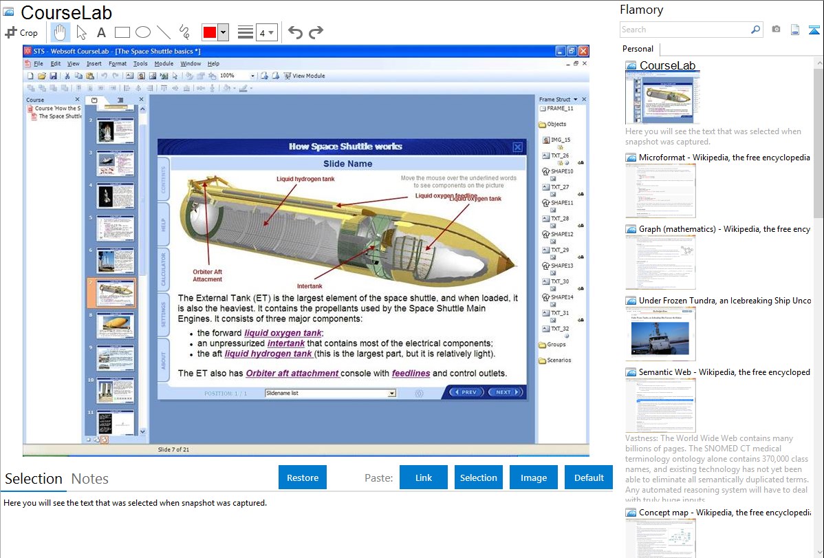This screenshot has height=558, width=824.
Task: Open the Groups folder in Frame Struct
Action: pyautogui.click(x=552, y=345)
